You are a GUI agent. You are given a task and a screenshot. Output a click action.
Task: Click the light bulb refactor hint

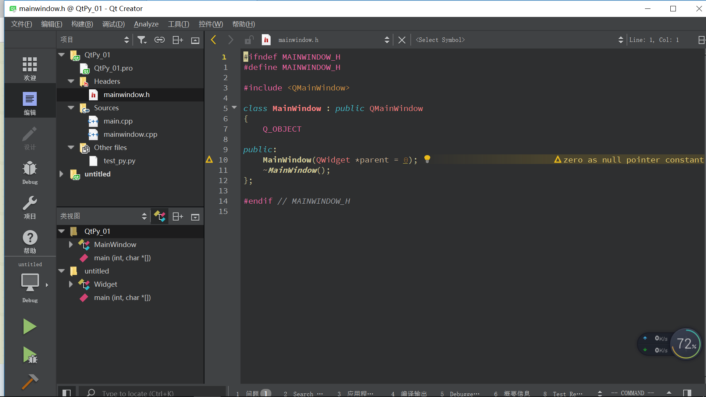(427, 159)
